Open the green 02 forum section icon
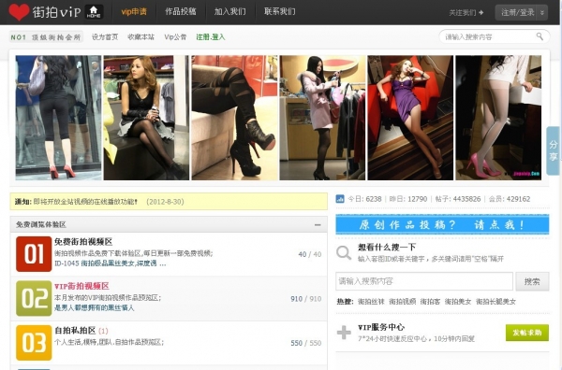Image resolution: width=562 pixels, height=370 pixels. click(34, 298)
